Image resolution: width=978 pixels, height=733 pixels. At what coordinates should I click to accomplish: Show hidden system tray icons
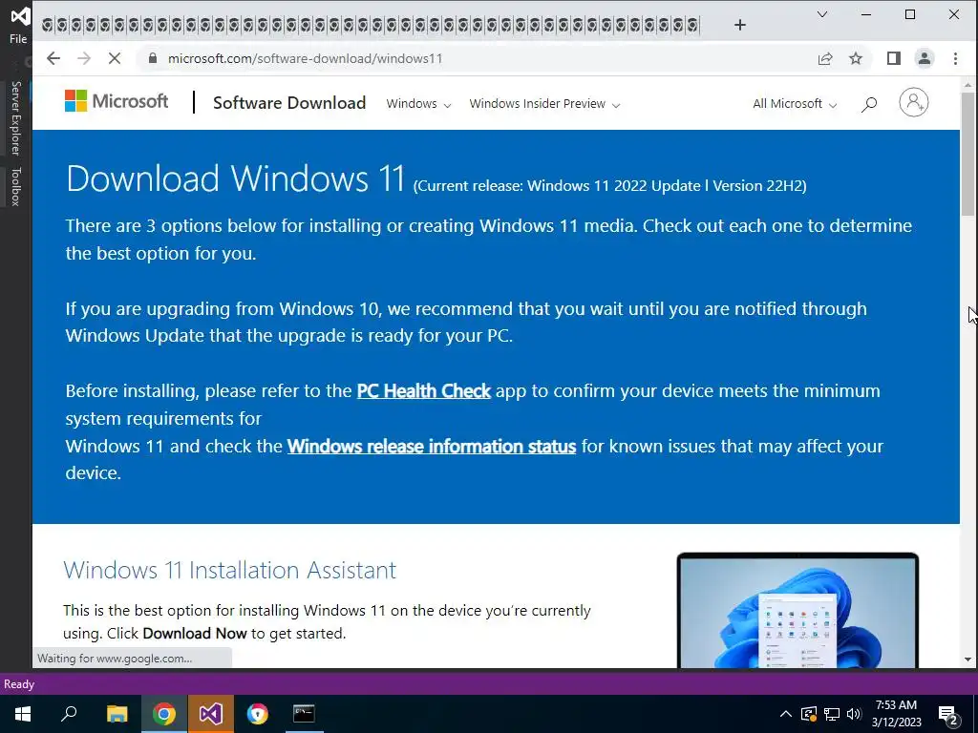(786, 714)
